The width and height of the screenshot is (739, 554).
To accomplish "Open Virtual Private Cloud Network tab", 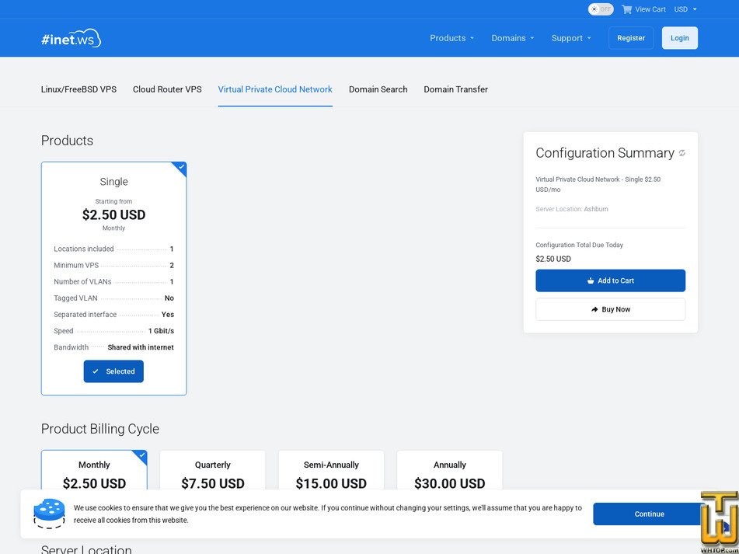I will [x=275, y=89].
